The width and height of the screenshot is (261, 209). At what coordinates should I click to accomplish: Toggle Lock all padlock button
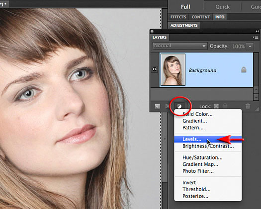225,106
